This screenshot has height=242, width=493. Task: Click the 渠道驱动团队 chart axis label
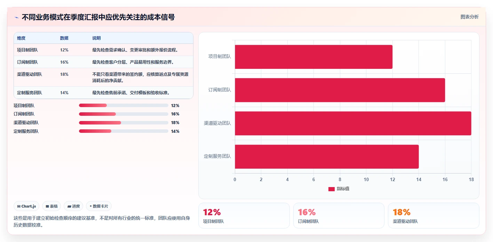coord(217,123)
